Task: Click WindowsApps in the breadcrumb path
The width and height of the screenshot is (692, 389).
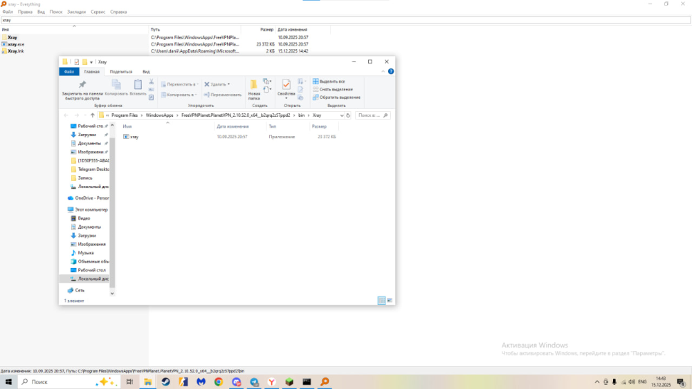Action: point(159,115)
